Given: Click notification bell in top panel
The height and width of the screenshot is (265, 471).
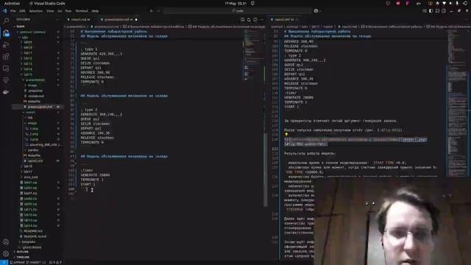Looking at the screenshot, I should coord(252,3).
